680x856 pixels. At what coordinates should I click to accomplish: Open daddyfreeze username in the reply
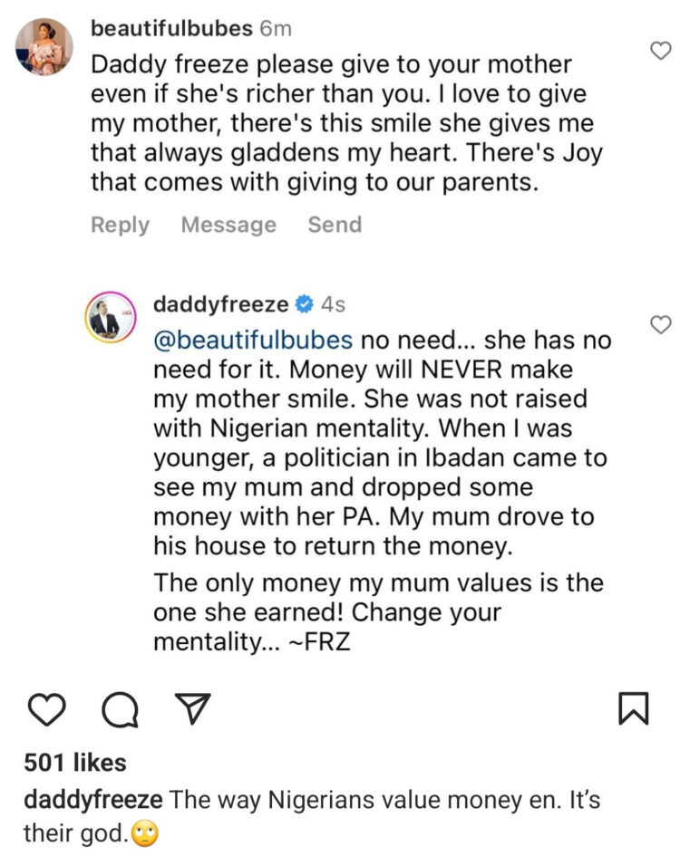coord(223,304)
